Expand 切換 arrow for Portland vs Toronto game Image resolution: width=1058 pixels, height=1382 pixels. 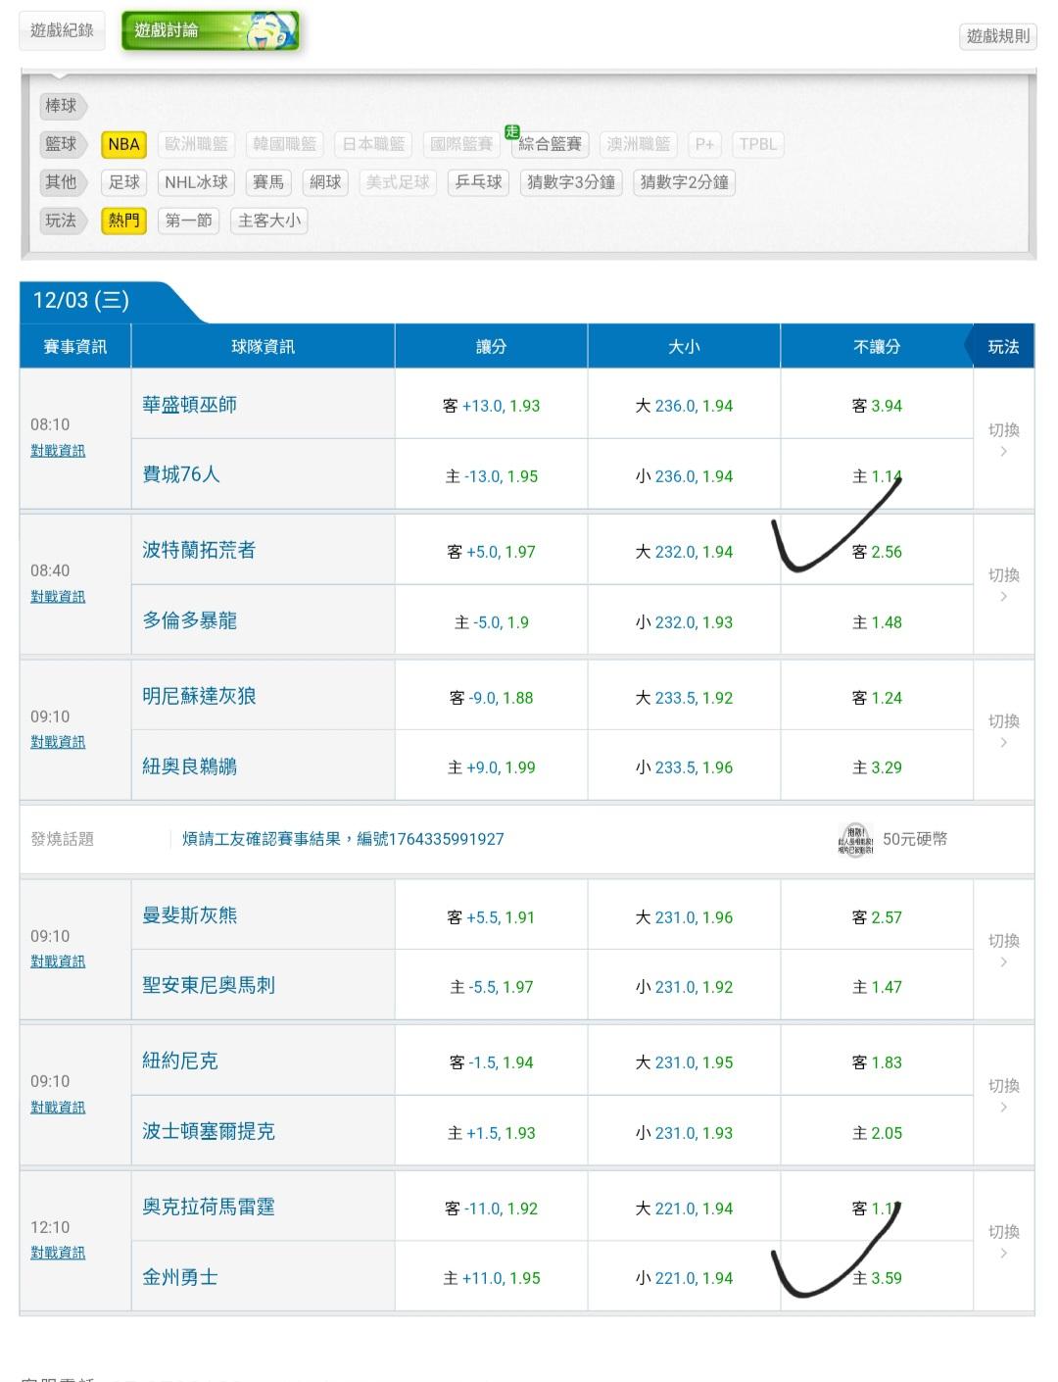click(x=1003, y=584)
